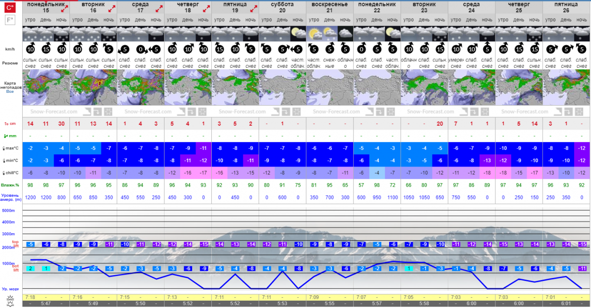Click the 'снежные' summary for воскресенье 21 день
This screenshot has height=308, width=591.
pos(329,63)
